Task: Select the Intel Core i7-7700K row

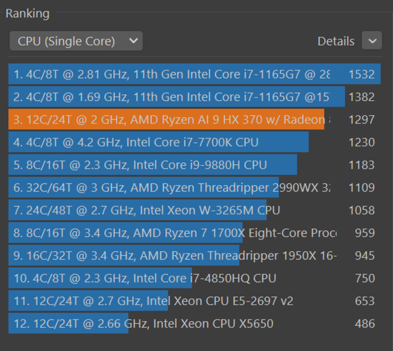Action: tap(194, 142)
